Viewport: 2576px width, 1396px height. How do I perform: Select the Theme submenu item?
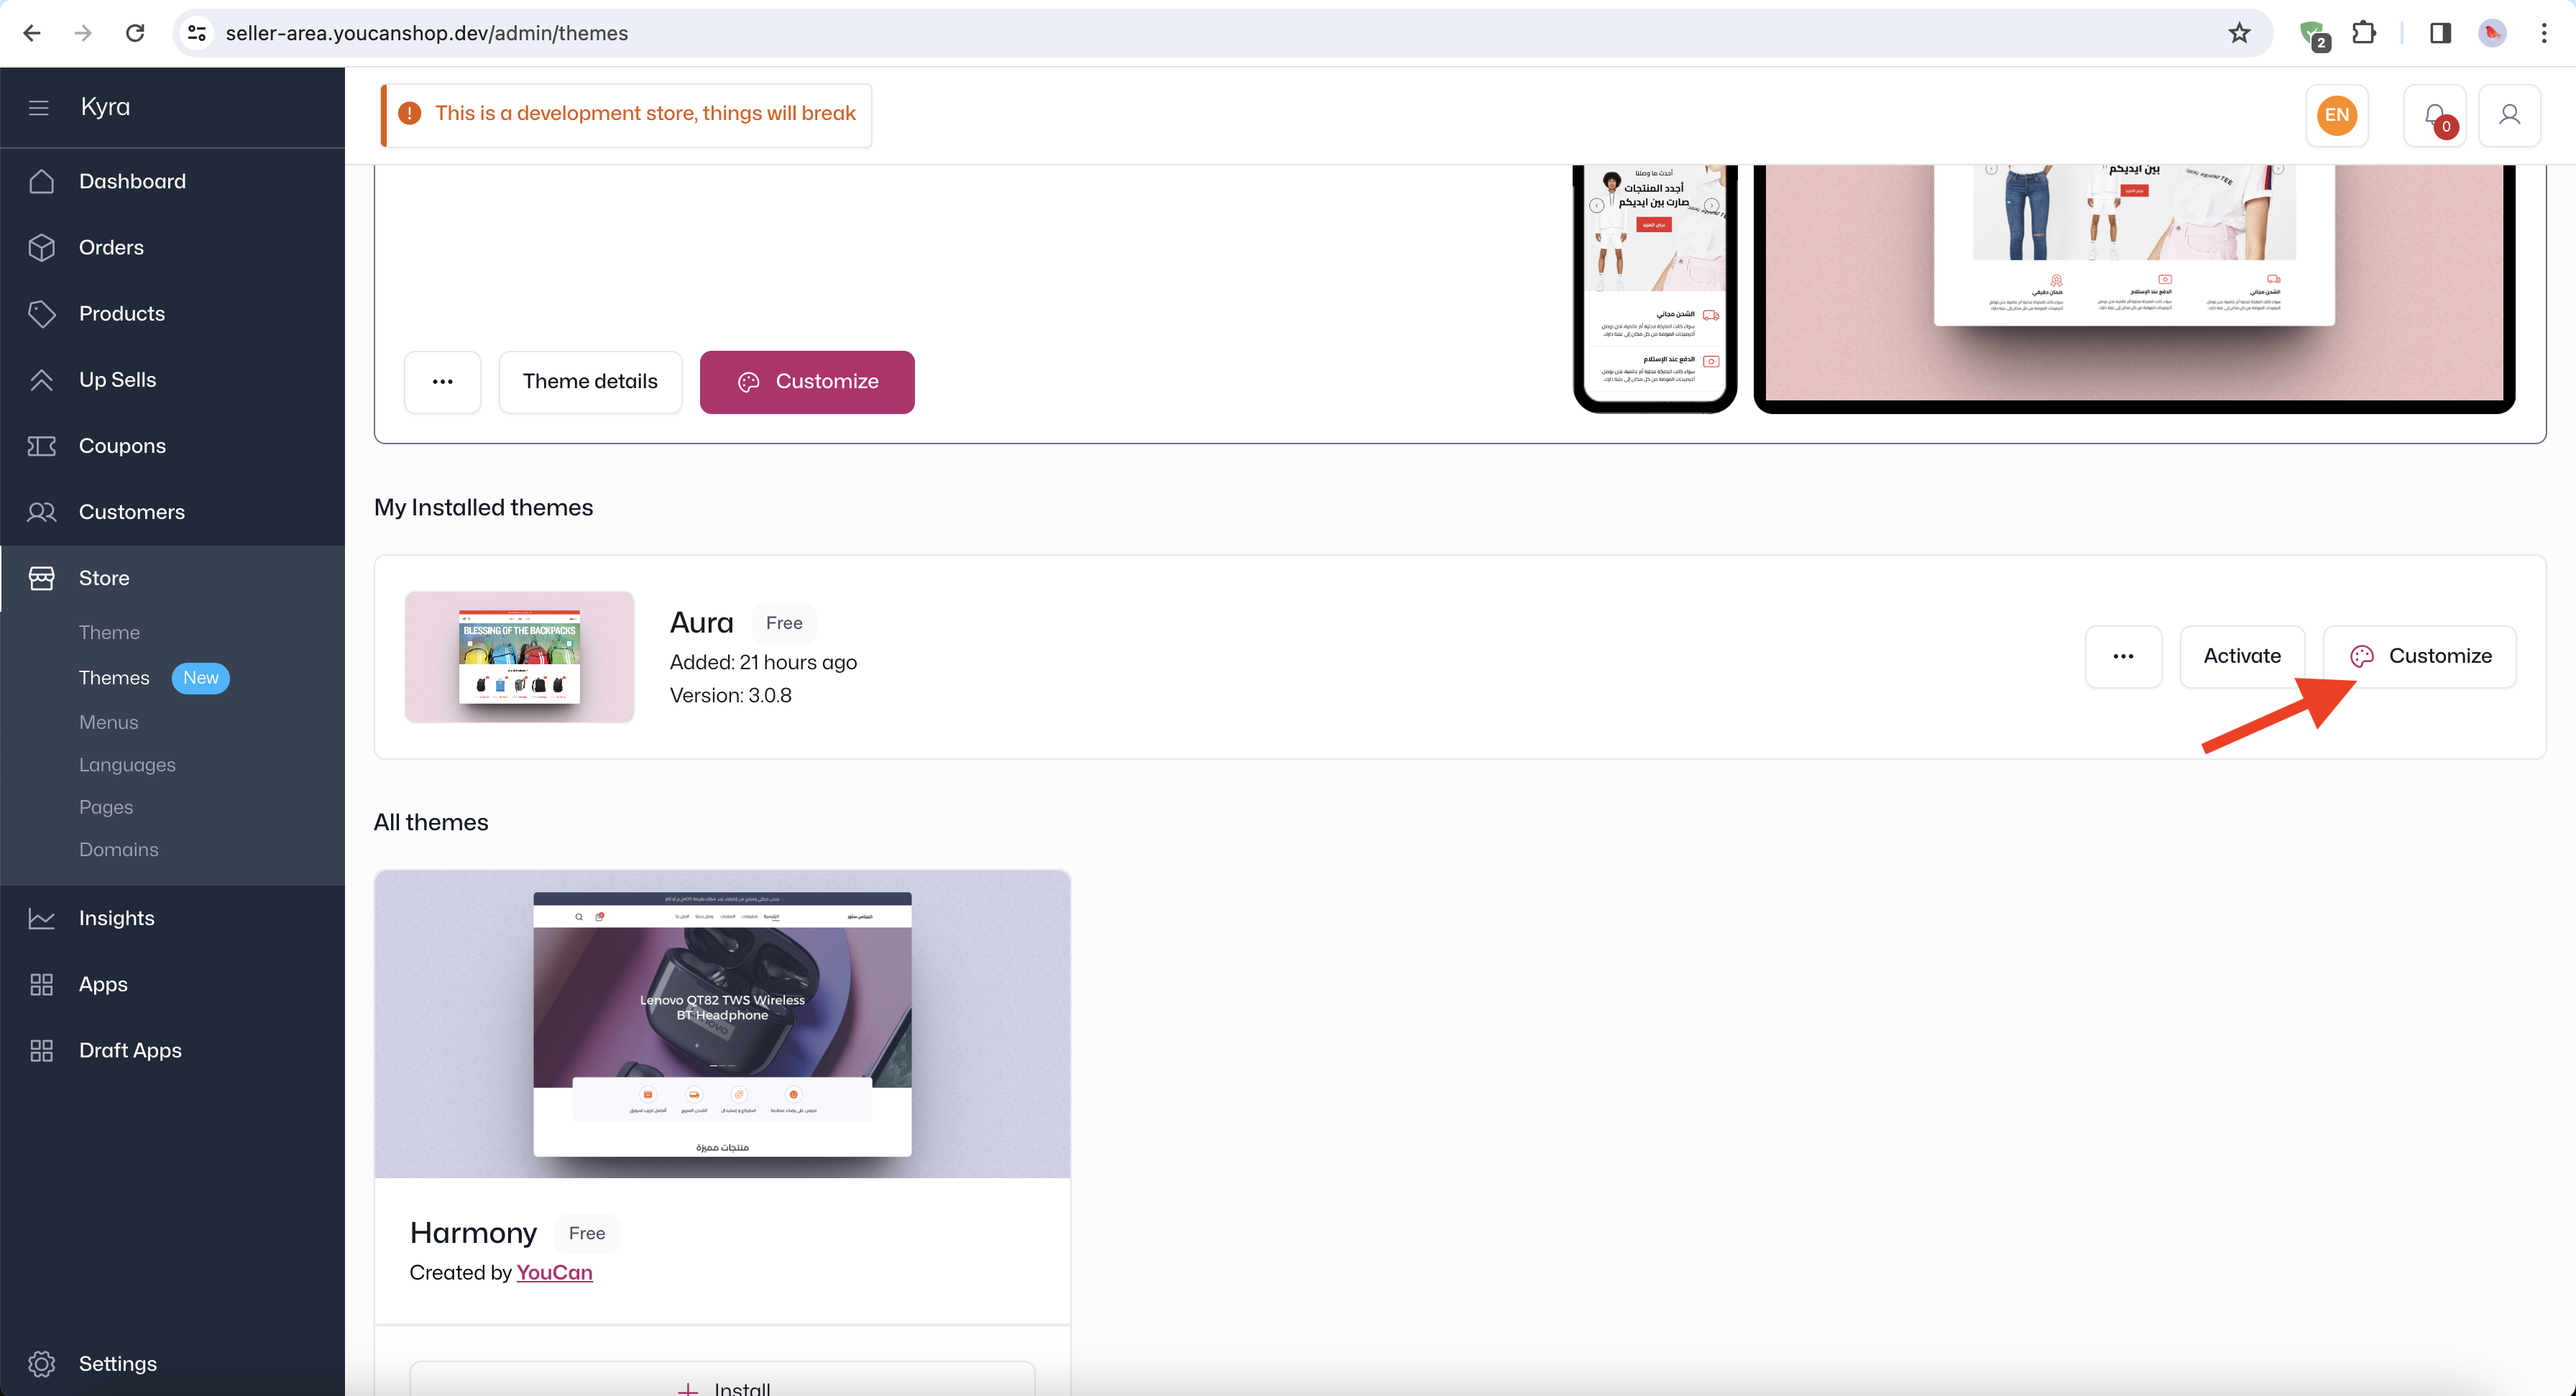(x=109, y=632)
